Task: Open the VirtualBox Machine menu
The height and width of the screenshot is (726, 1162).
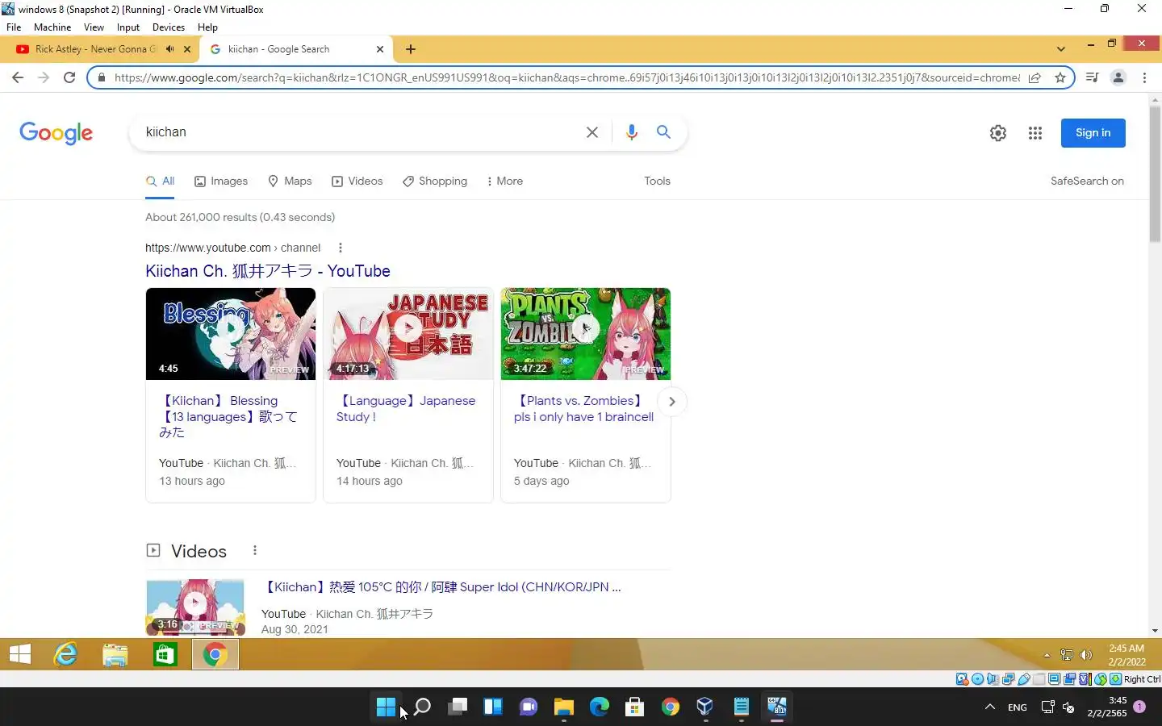Action: pyautogui.click(x=52, y=27)
